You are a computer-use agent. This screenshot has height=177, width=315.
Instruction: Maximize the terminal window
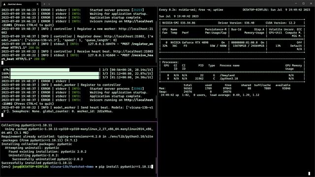coord(304,3)
